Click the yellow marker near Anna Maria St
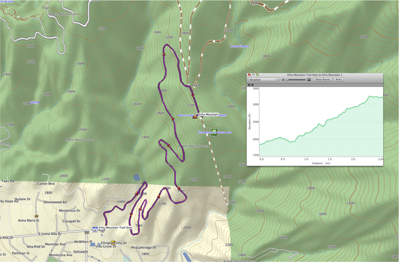This screenshot has width=399, height=262. coord(36,216)
